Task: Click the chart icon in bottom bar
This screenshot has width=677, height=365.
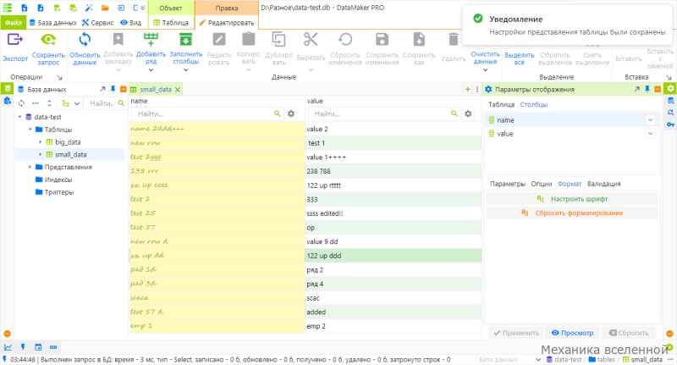Action: click(8, 347)
